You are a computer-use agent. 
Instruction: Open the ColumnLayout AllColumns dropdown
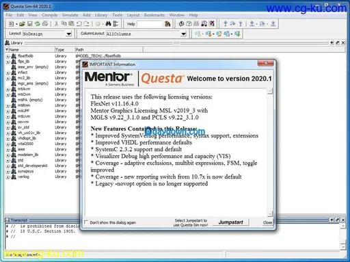(x=183, y=34)
